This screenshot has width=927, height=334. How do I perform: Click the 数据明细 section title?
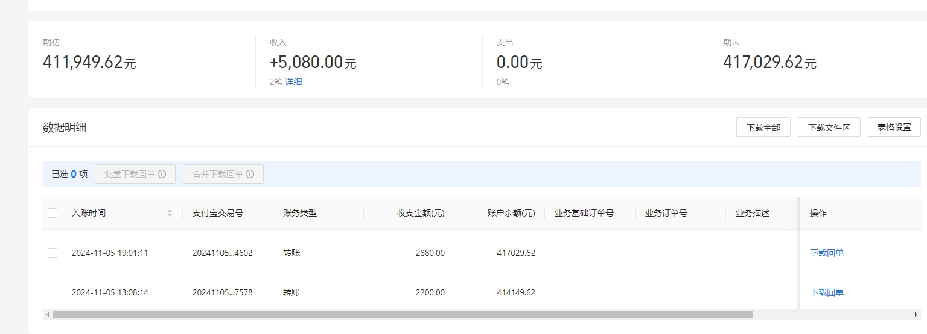(x=65, y=128)
